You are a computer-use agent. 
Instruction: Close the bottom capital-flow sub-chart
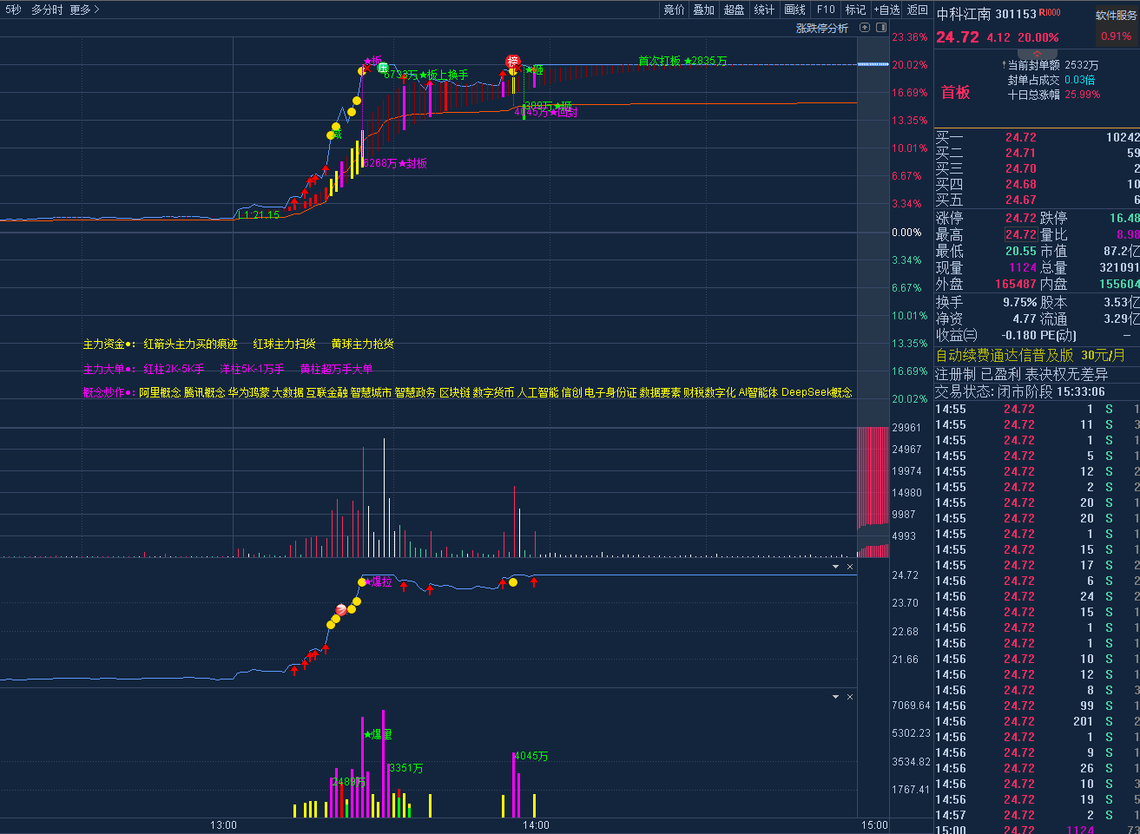coord(850,697)
